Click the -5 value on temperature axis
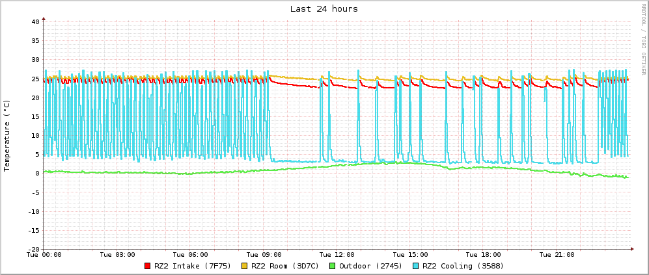This screenshot has height=275, width=649. (36, 192)
